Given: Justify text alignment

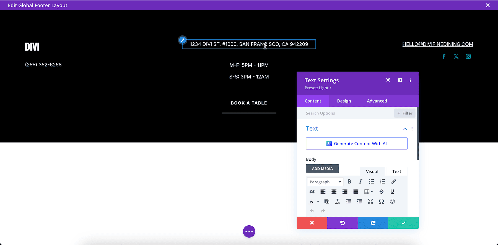Looking at the screenshot, I should 356,192.
